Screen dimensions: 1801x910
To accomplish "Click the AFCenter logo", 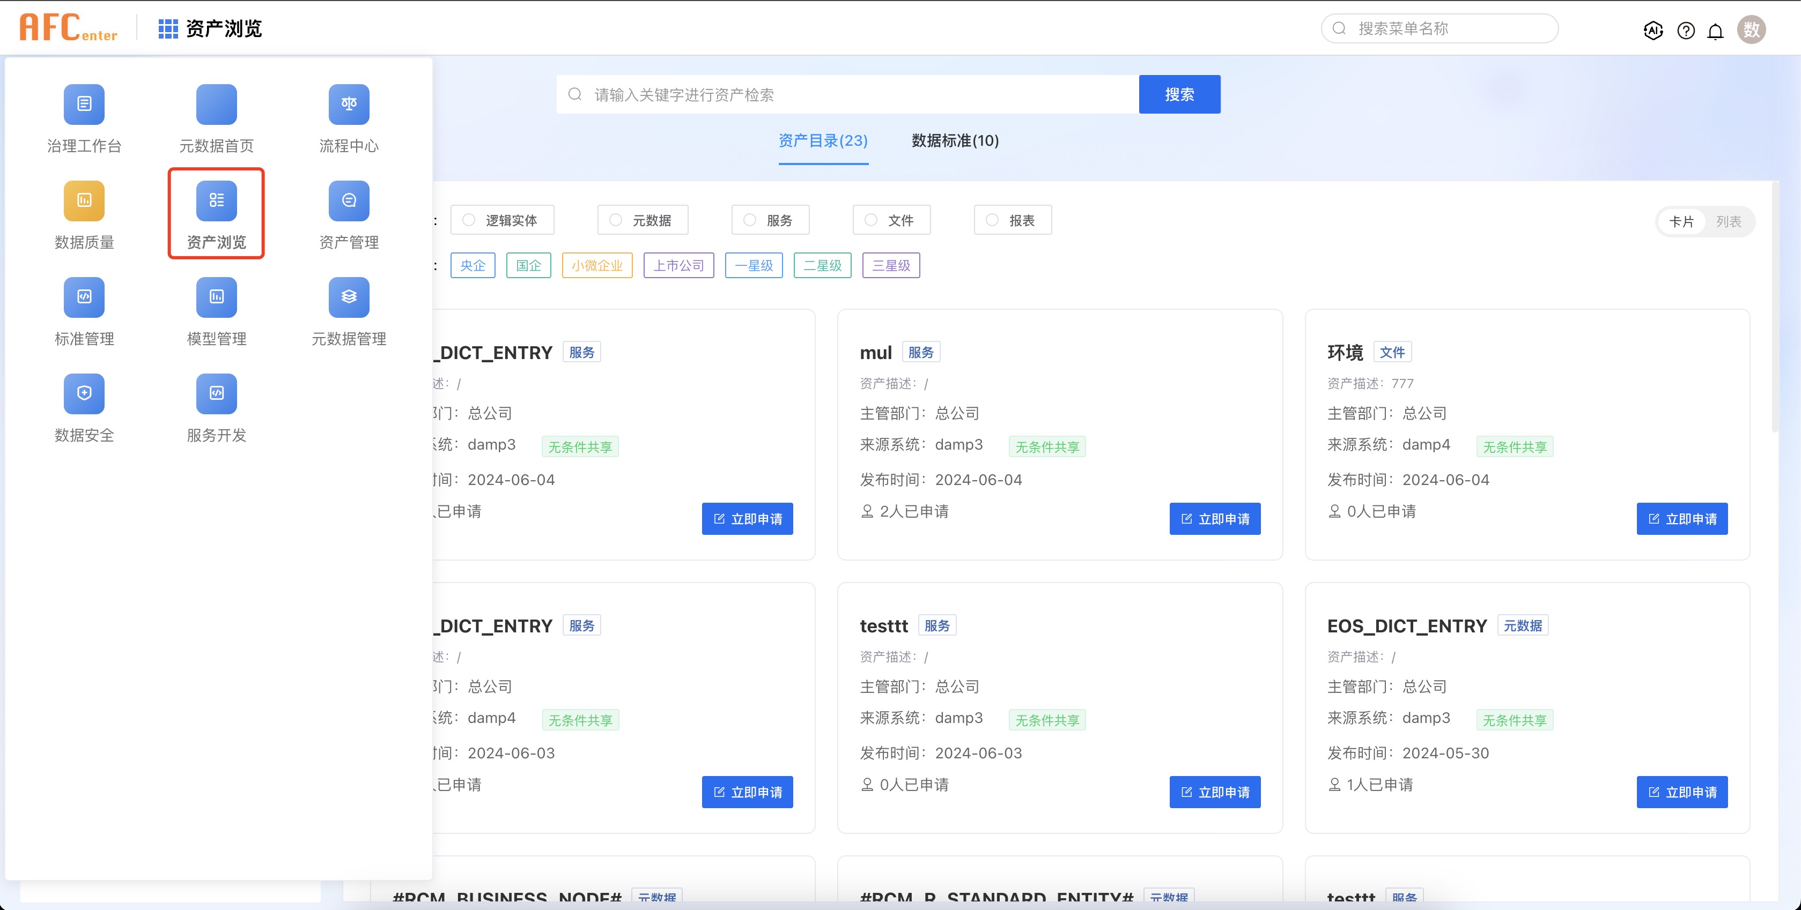I will coord(69,28).
